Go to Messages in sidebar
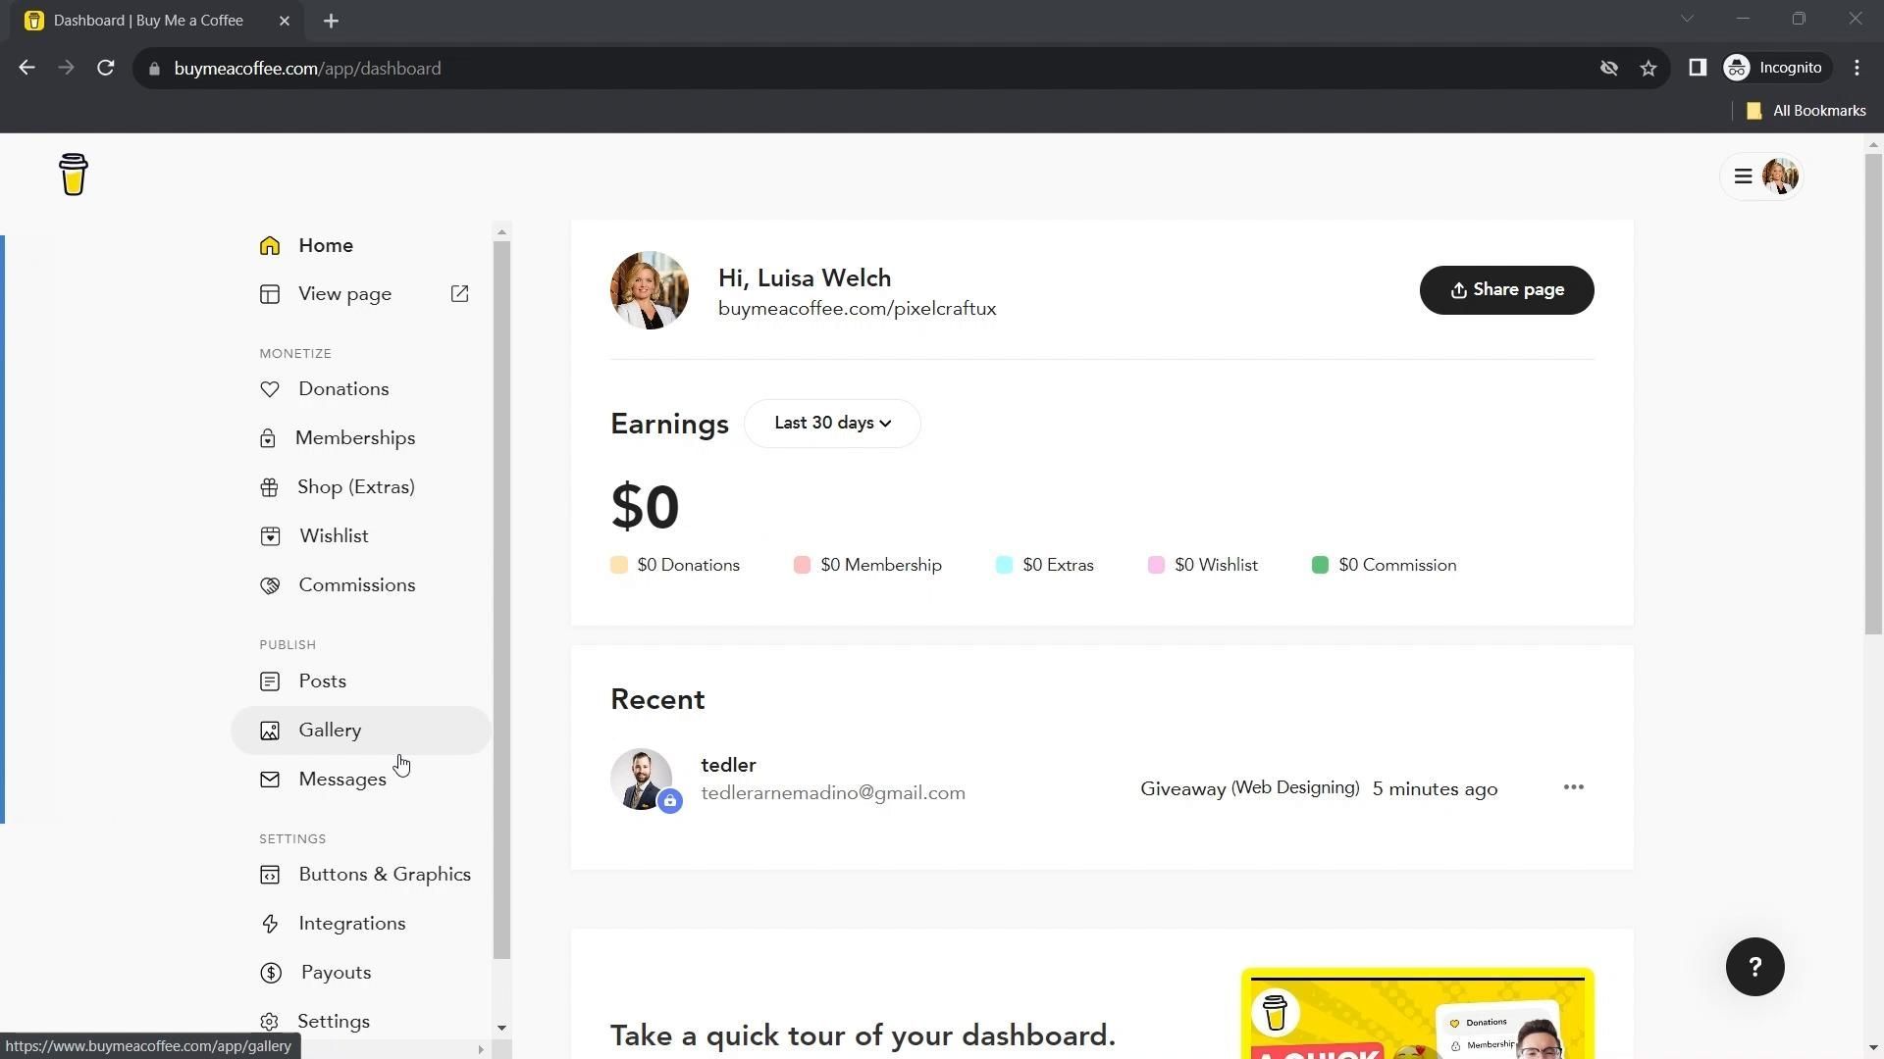1884x1059 pixels. click(341, 780)
